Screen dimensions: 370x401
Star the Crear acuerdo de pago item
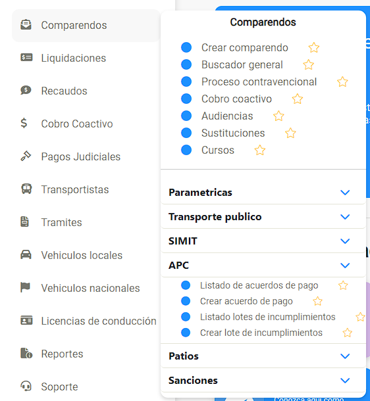tap(318, 301)
